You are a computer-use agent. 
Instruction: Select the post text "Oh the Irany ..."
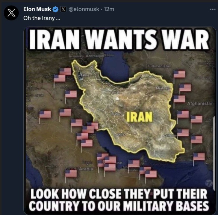(42, 18)
